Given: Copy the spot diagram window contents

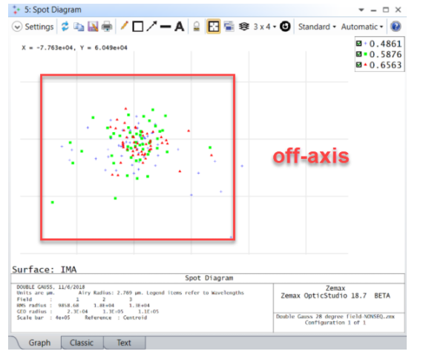Looking at the screenshot, I should (79, 27).
